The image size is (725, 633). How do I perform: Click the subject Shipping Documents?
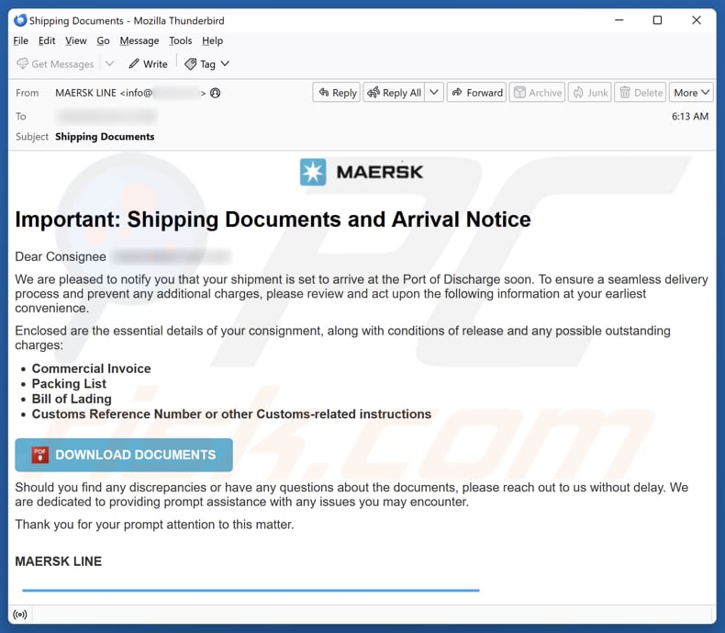pyautogui.click(x=105, y=137)
